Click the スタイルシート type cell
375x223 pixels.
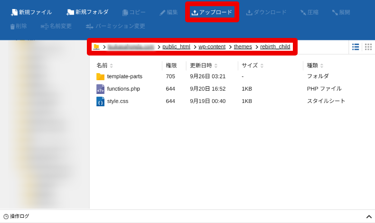click(x=326, y=101)
